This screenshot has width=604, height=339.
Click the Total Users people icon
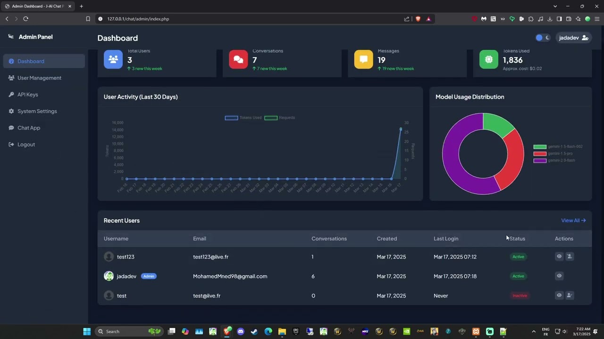[x=113, y=59]
